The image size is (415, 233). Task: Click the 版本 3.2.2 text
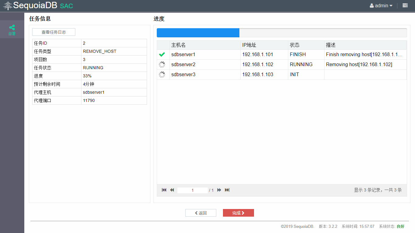point(328,227)
